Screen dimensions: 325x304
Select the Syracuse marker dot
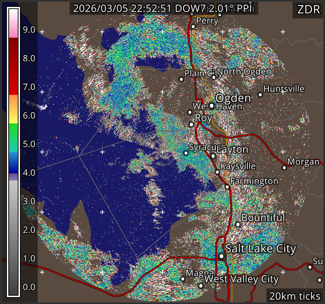click(186, 153)
